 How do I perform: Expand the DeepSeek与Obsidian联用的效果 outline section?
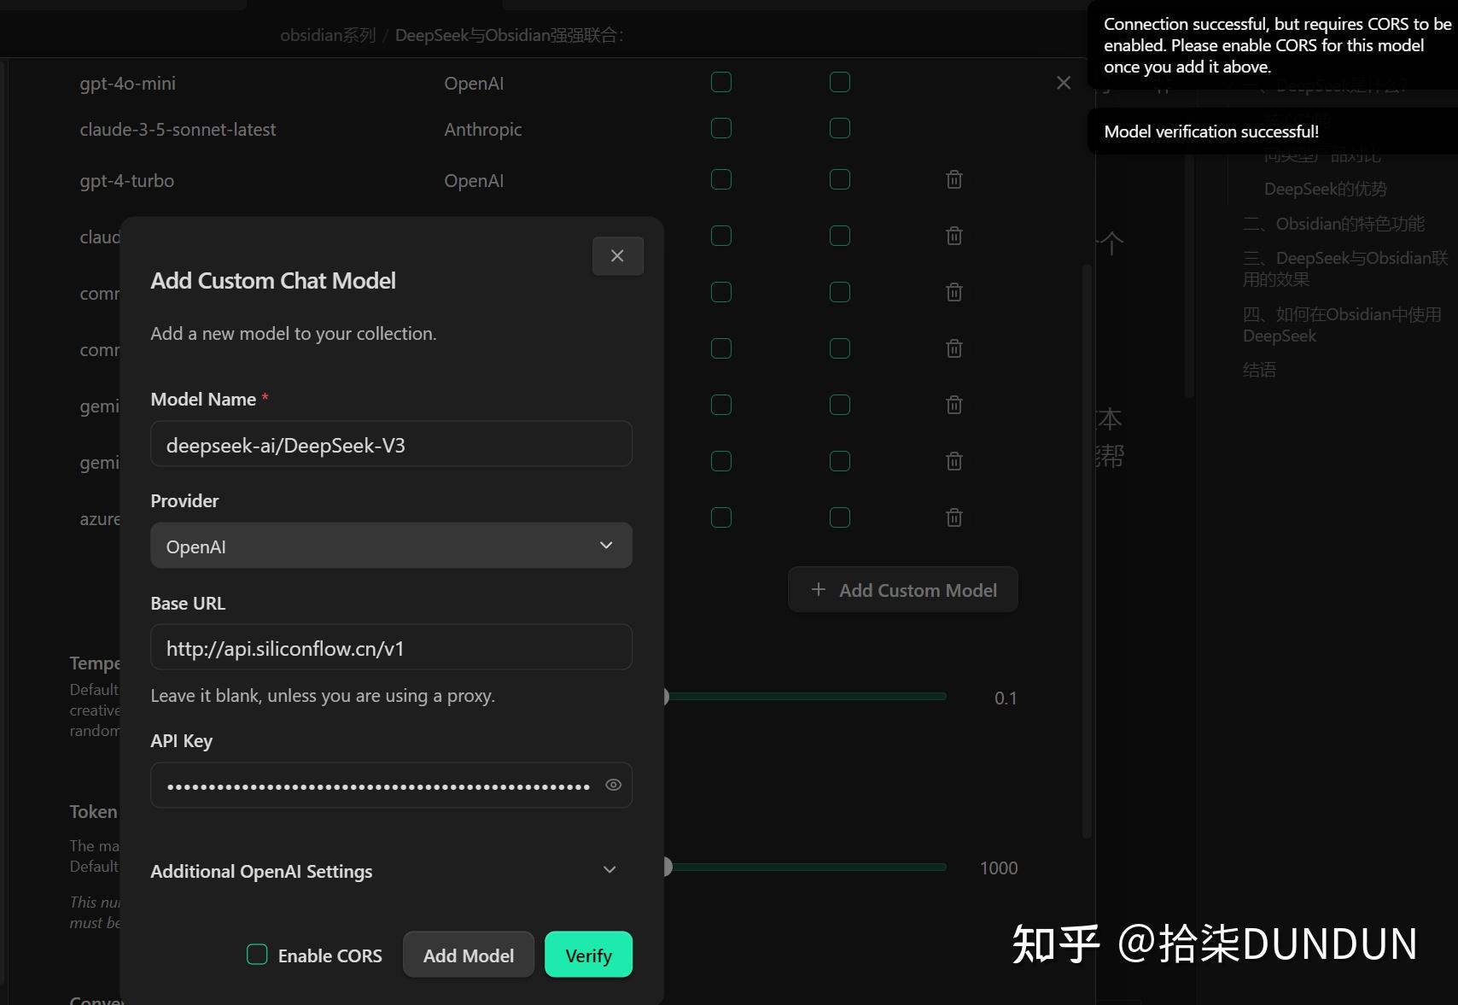1344,268
